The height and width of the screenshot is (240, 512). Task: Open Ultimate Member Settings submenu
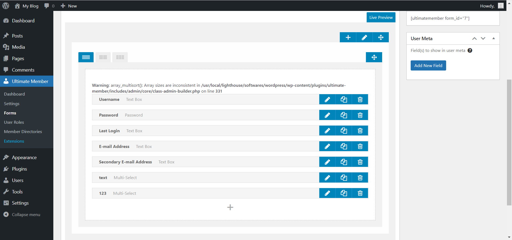coord(12,104)
